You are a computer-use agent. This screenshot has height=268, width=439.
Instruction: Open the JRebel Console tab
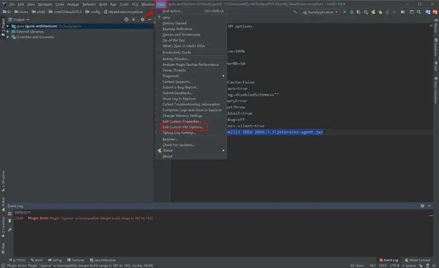tap(417, 260)
